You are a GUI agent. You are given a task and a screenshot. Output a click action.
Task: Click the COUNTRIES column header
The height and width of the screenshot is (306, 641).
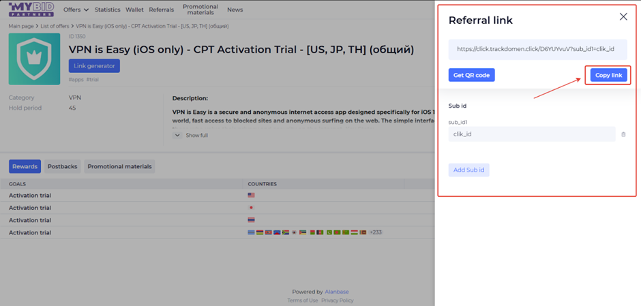(x=263, y=184)
